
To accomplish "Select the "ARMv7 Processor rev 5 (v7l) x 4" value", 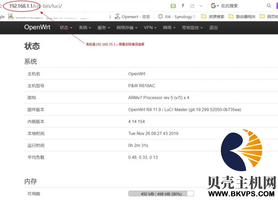I will pos(159,98).
